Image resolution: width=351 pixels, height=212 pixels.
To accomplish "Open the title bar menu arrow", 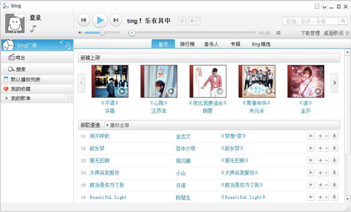I will (324, 7).
